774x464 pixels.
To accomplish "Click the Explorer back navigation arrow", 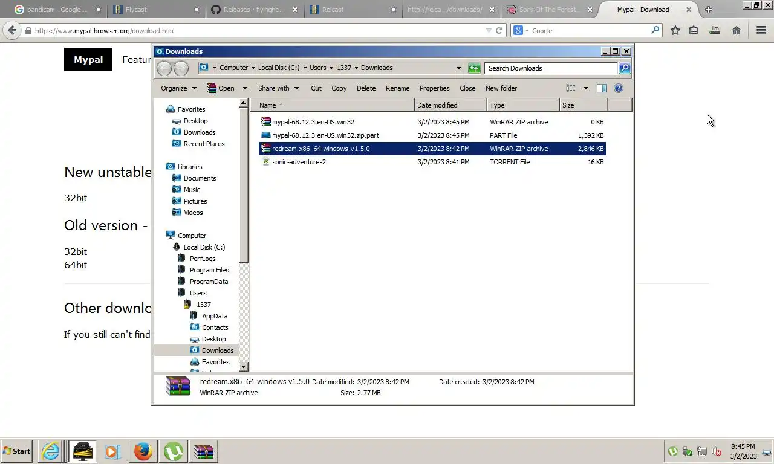I will tap(164, 68).
